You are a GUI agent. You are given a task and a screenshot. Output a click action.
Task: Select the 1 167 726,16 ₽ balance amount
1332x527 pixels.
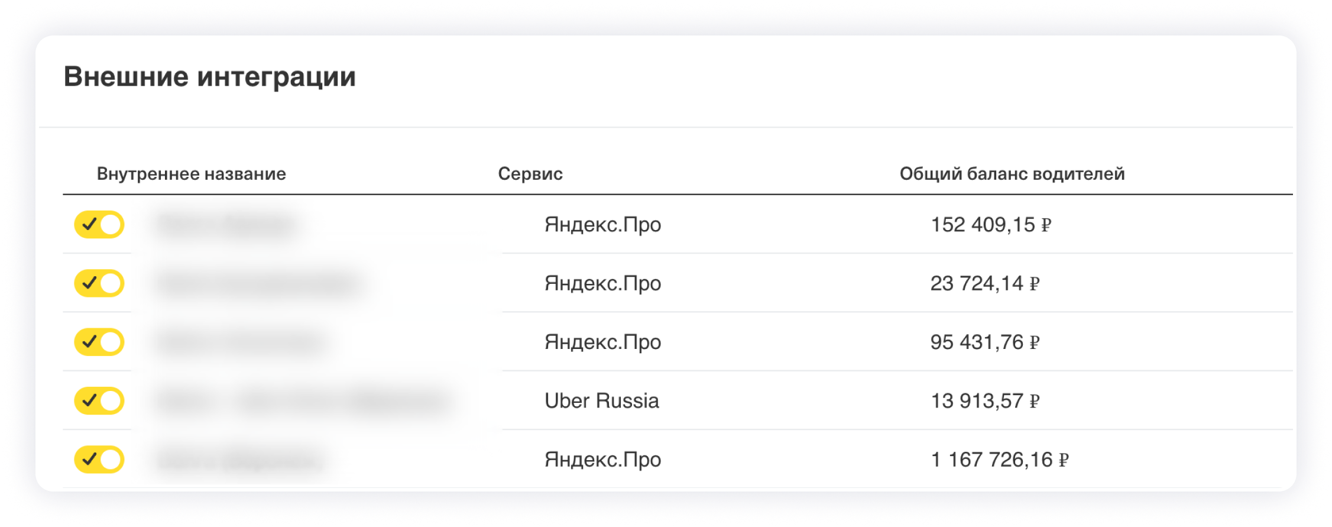pyautogui.click(x=999, y=460)
